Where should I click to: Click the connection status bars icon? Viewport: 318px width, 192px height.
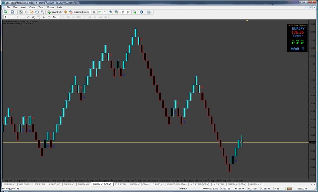coord(289,189)
